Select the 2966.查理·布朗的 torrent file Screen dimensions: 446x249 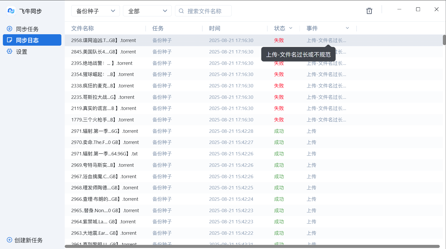105,199
